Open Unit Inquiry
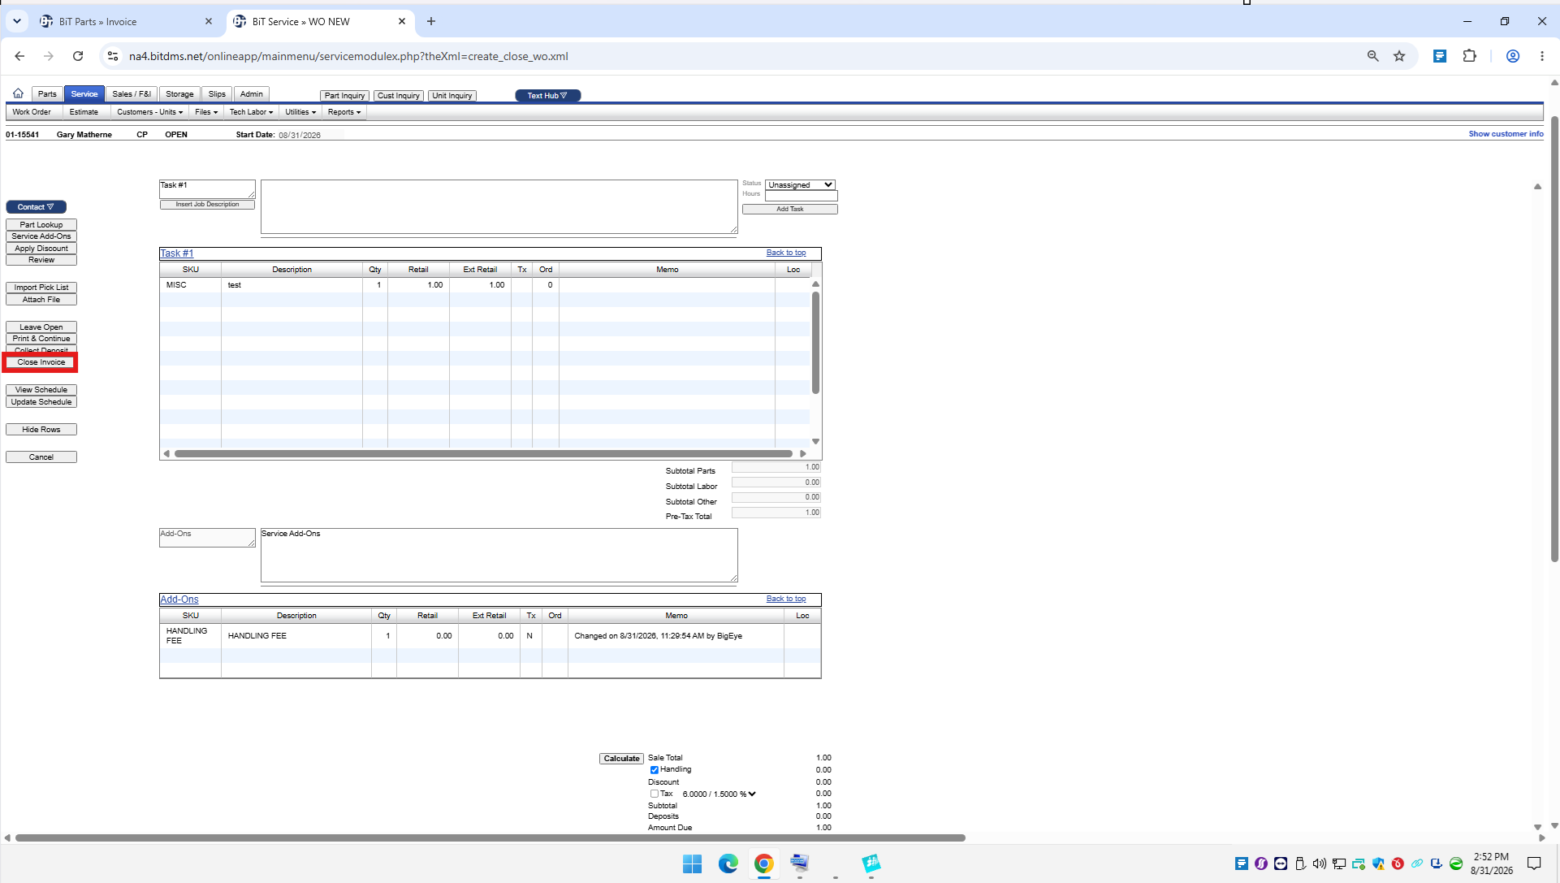This screenshot has width=1560, height=883. coord(452,96)
